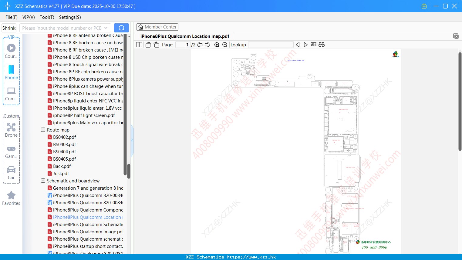Image resolution: width=462 pixels, height=260 pixels.
Task: Click the Lookup text field
Action: 271,45
